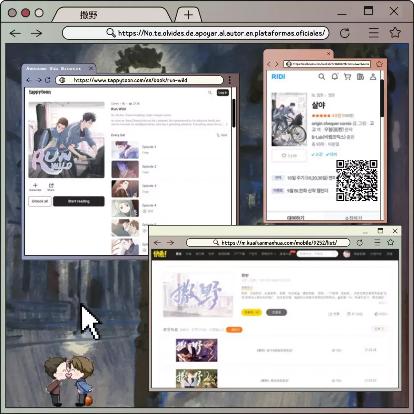Viewport: 414px width, 414px height.
Task: Subscribe to Run Wild with plus icon
Action: tap(35, 187)
